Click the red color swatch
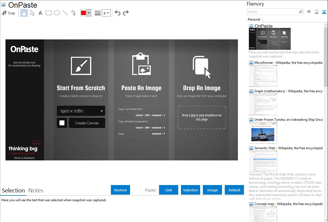The height and width of the screenshot is (222, 328). [x=84, y=13]
